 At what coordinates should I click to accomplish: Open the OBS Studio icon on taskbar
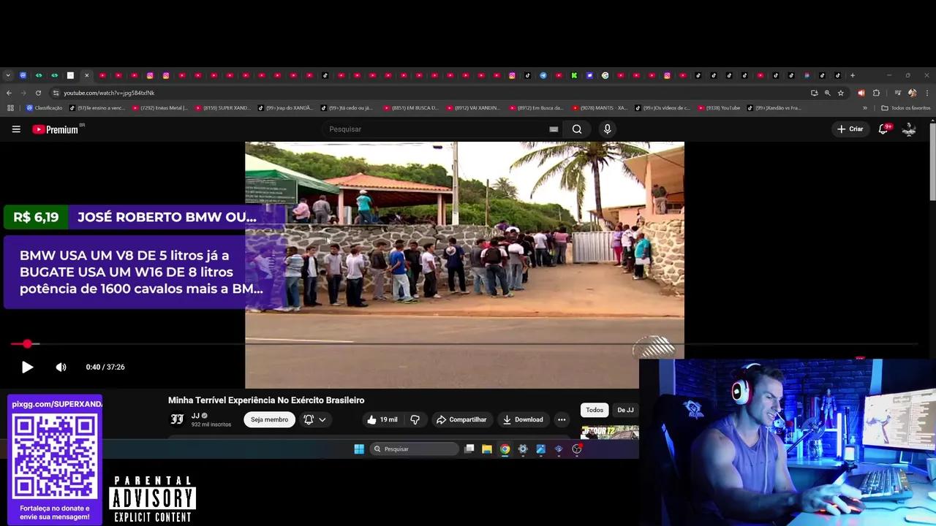tap(577, 449)
